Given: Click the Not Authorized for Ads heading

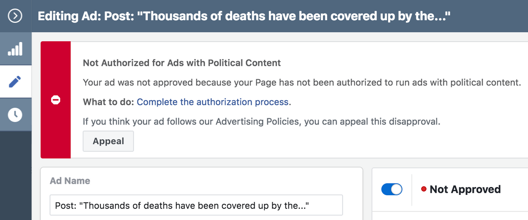Looking at the screenshot, I should tap(182, 63).
